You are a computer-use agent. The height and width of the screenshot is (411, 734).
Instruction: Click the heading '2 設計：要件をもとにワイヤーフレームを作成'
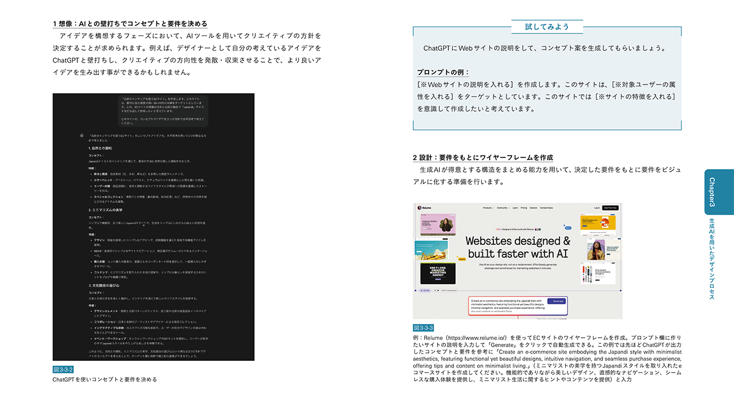click(483, 157)
